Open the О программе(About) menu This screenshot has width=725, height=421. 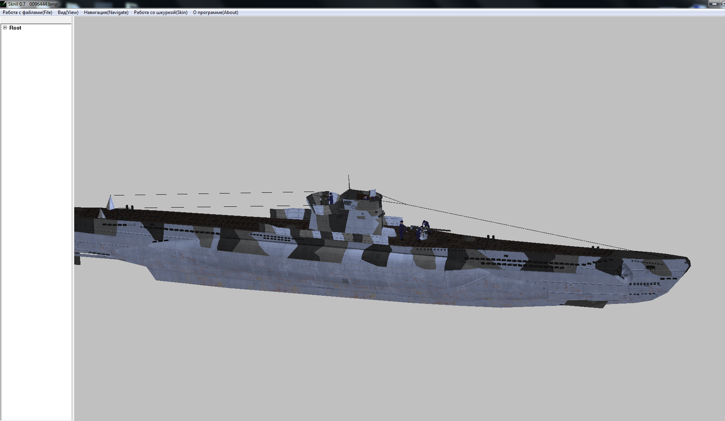[215, 12]
